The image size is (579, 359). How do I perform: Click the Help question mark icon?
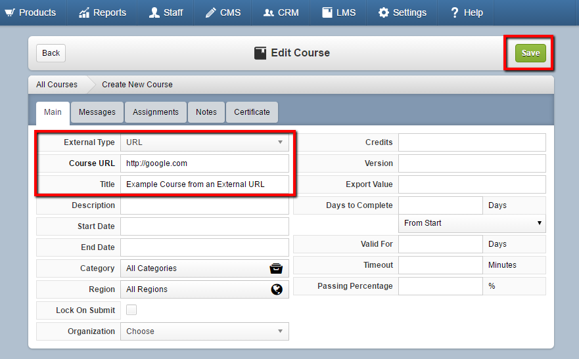(x=455, y=12)
